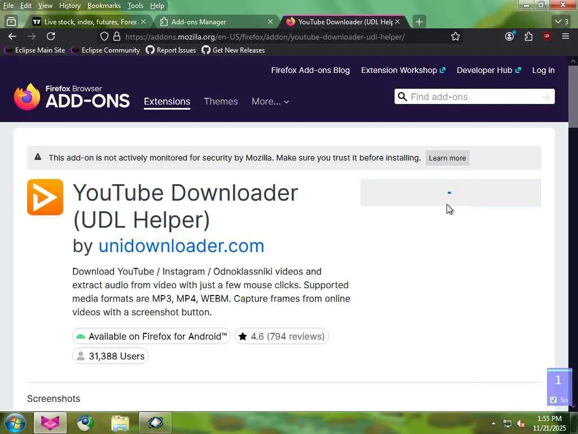Open the pink cat taskbar application
578x434 pixels.
coord(50,423)
